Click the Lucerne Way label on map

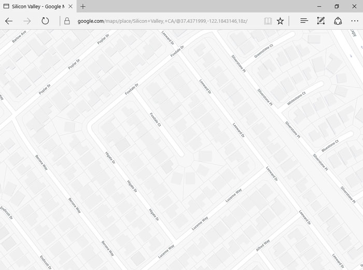click(231, 198)
